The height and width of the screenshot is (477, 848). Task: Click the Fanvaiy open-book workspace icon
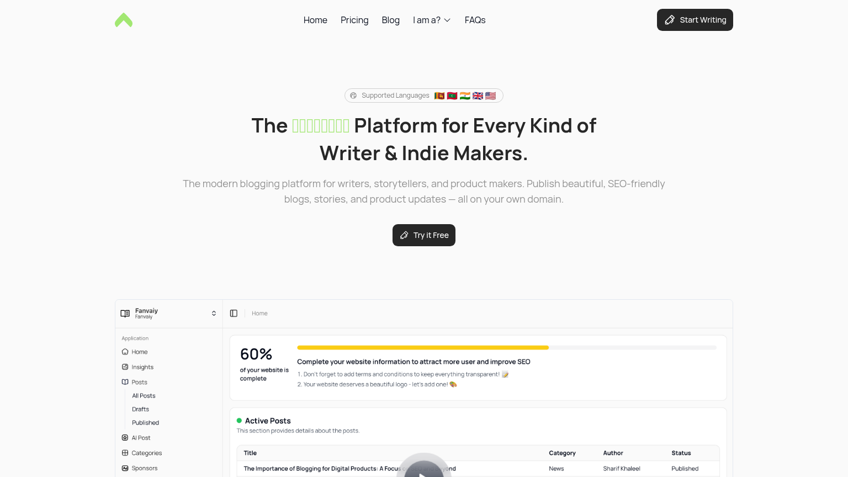click(125, 314)
